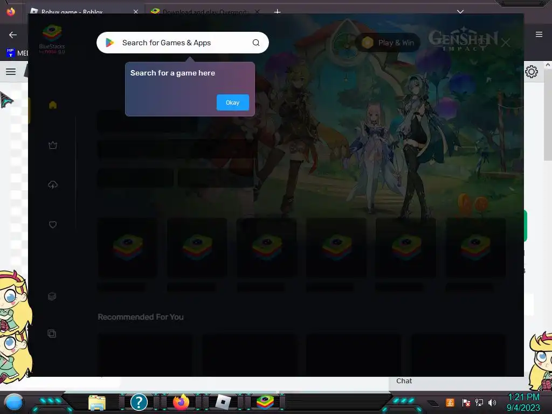The image size is (552, 414).
Task: Open the BlueStacks home sidebar icon
Action: tap(53, 105)
